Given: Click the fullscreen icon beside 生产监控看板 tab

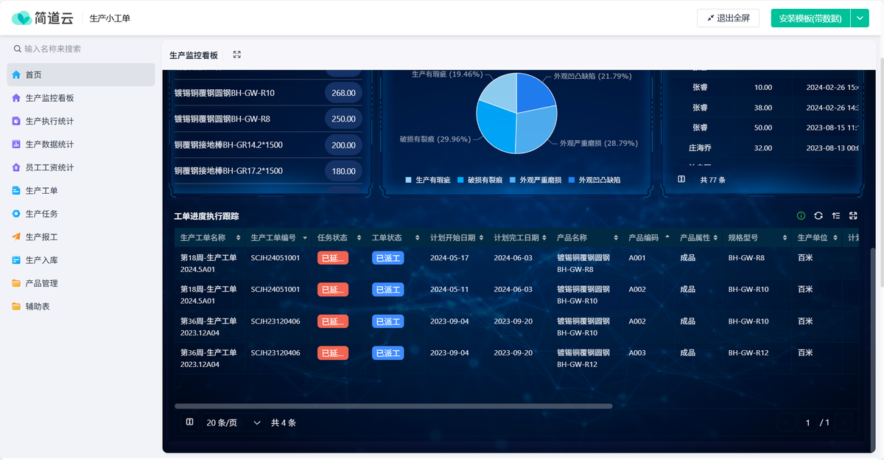Looking at the screenshot, I should pyautogui.click(x=236, y=55).
